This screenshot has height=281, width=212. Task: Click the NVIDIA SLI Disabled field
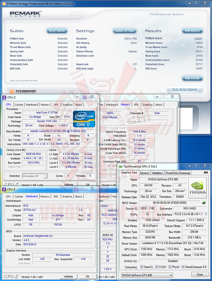[x=173, y=261]
